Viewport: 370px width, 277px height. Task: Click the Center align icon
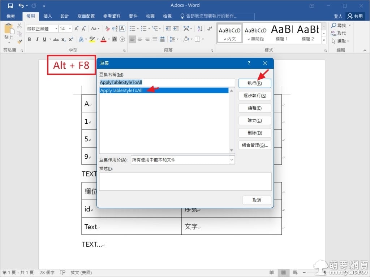pos(140,39)
